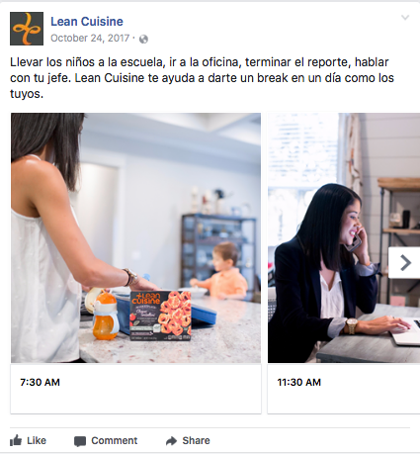Viewport: 420px width, 454px height.
Task: Click the share arrow icon
Action: click(171, 441)
